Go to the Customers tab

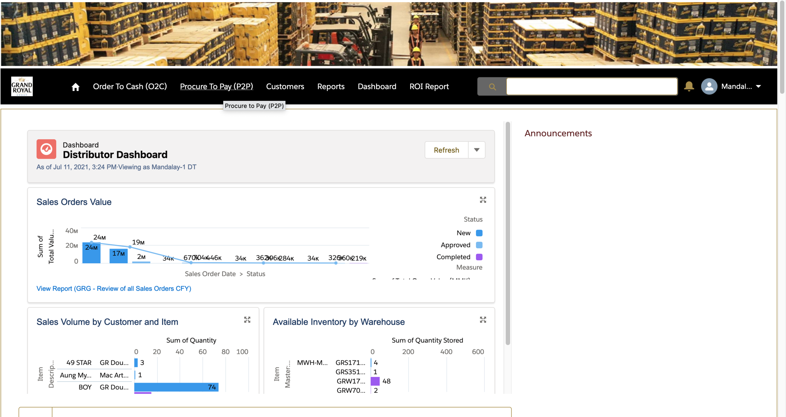[x=285, y=86]
